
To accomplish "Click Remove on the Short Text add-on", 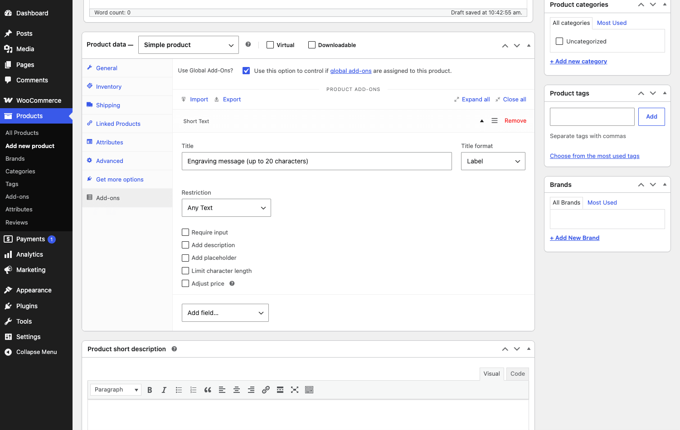I will pos(515,121).
